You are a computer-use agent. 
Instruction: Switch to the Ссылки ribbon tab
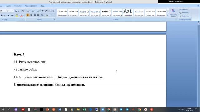coord(8,6)
